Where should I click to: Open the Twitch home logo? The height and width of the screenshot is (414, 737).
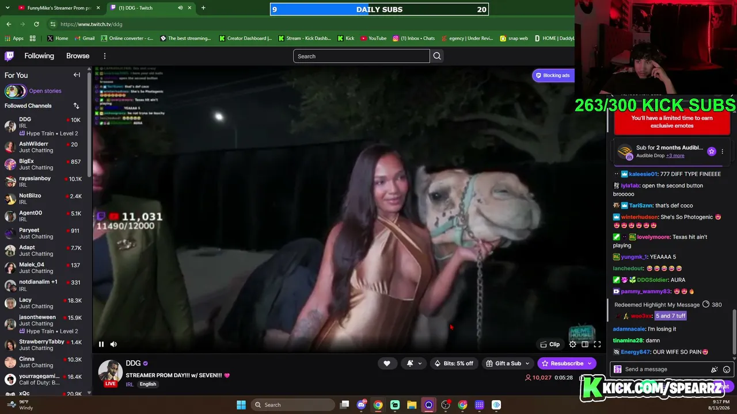point(9,56)
